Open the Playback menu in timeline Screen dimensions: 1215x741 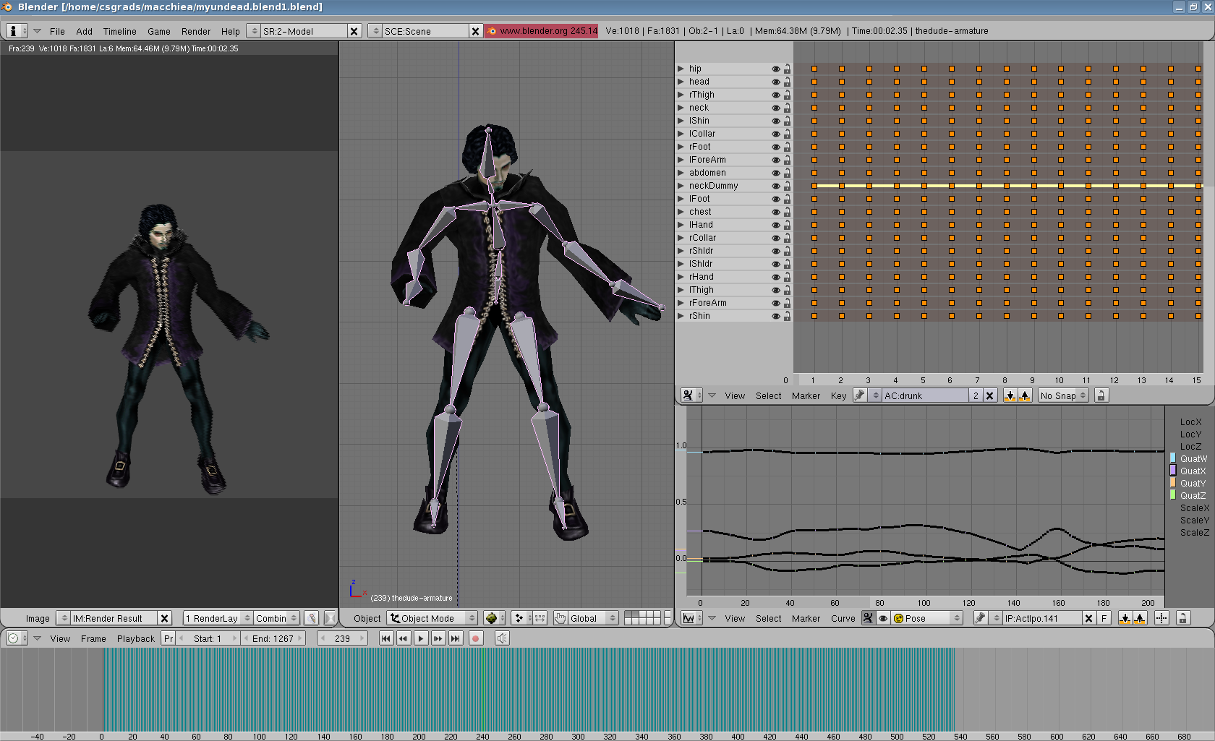point(136,638)
